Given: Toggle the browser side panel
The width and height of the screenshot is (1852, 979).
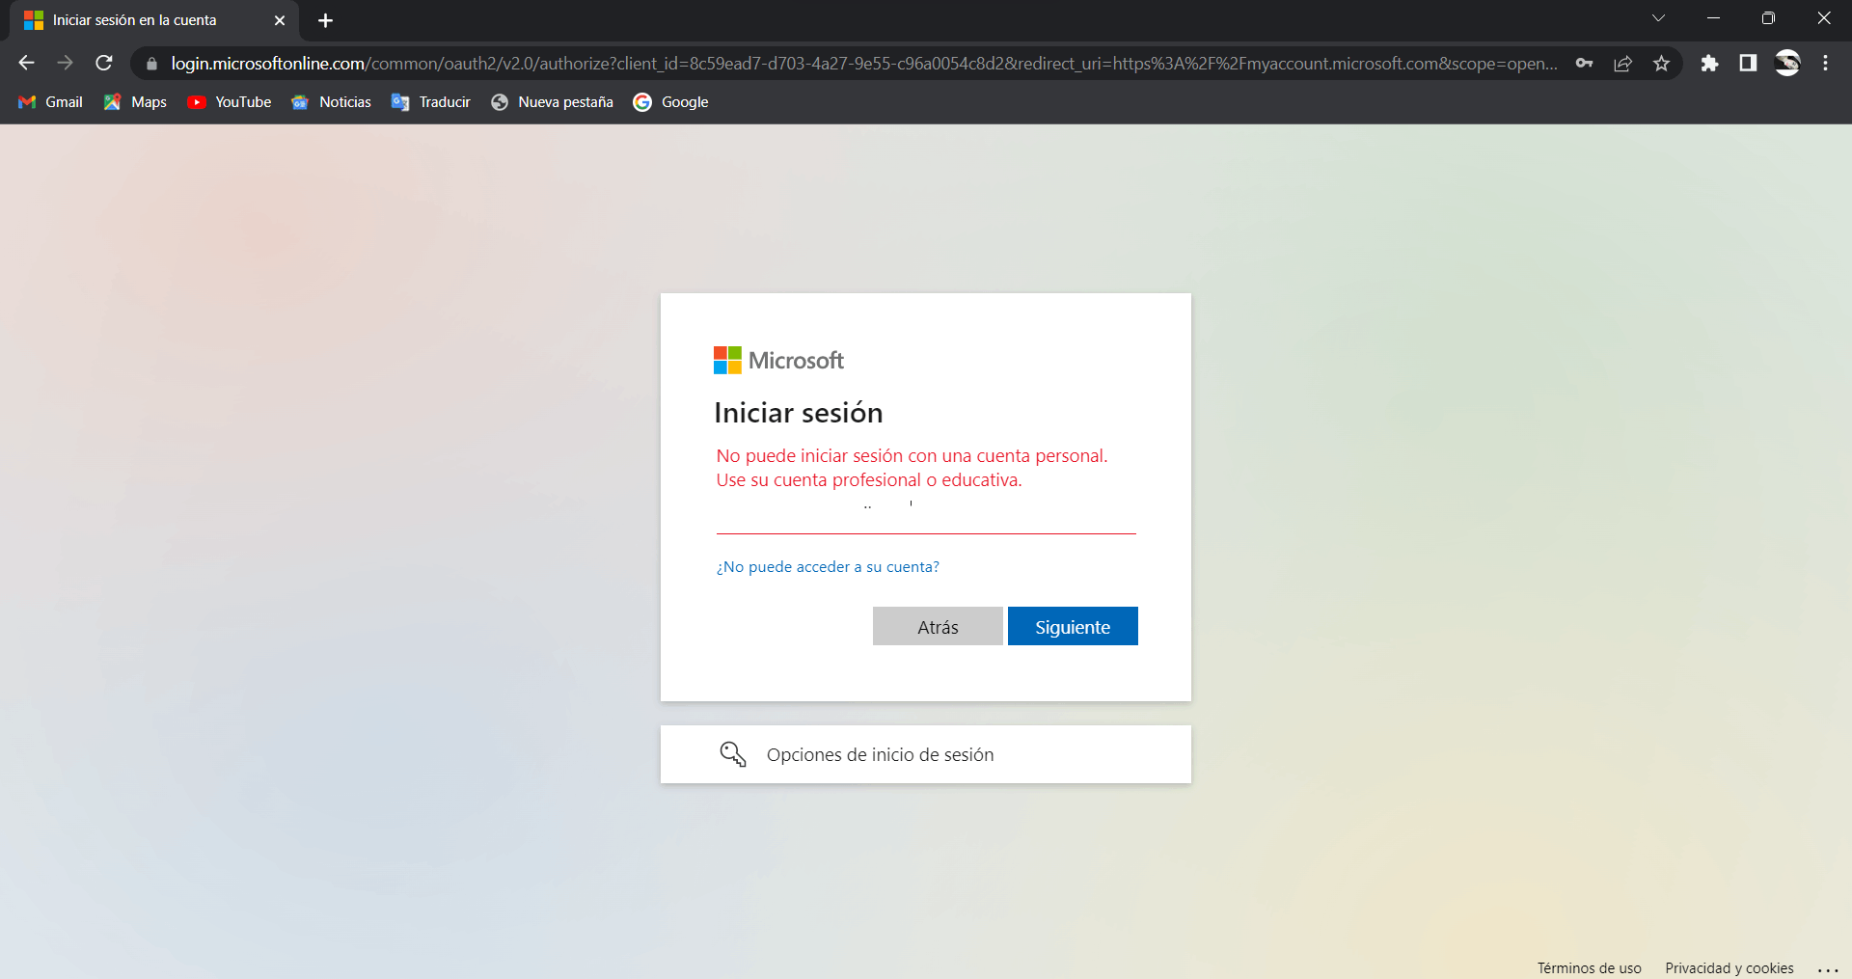Looking at the screenshot, I should [1748, 63].
